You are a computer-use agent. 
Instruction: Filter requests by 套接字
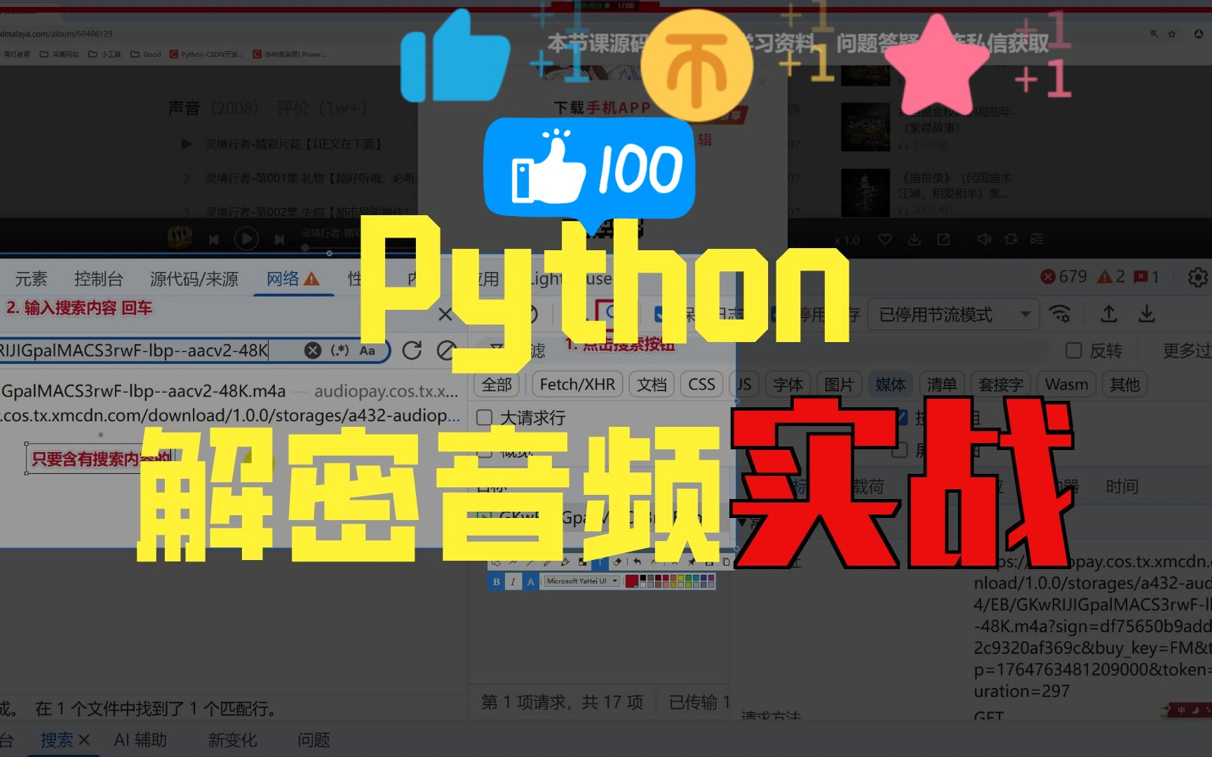click(1000, 384)
